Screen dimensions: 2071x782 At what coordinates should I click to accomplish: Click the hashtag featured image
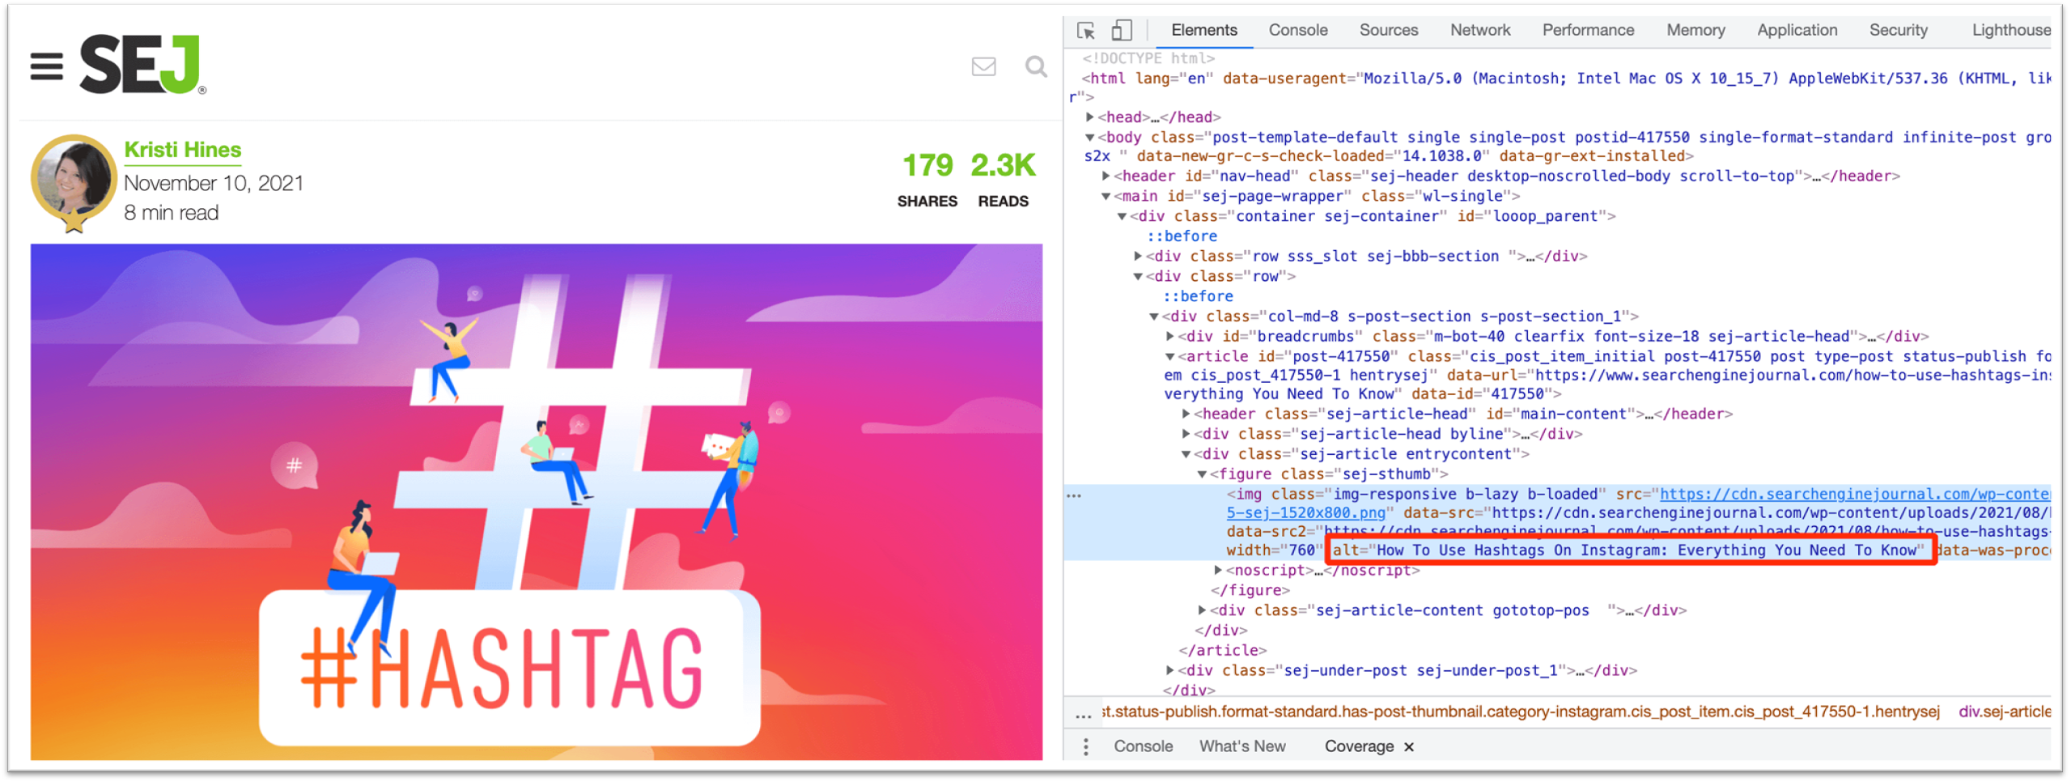[536, 501]
